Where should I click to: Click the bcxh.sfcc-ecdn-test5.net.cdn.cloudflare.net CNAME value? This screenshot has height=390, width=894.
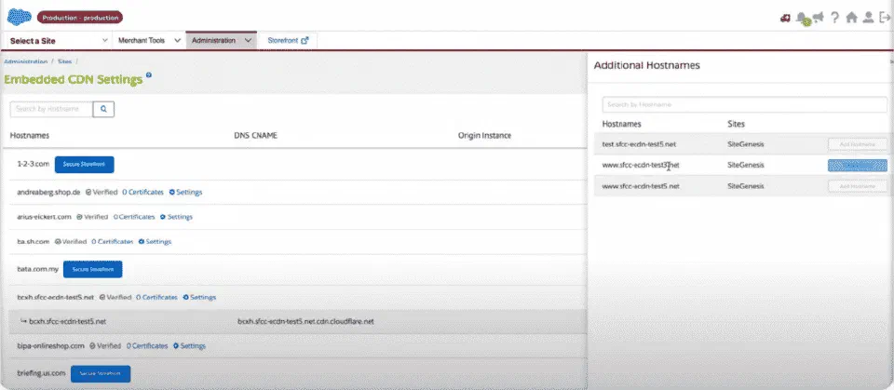click(x=305, y=321)
